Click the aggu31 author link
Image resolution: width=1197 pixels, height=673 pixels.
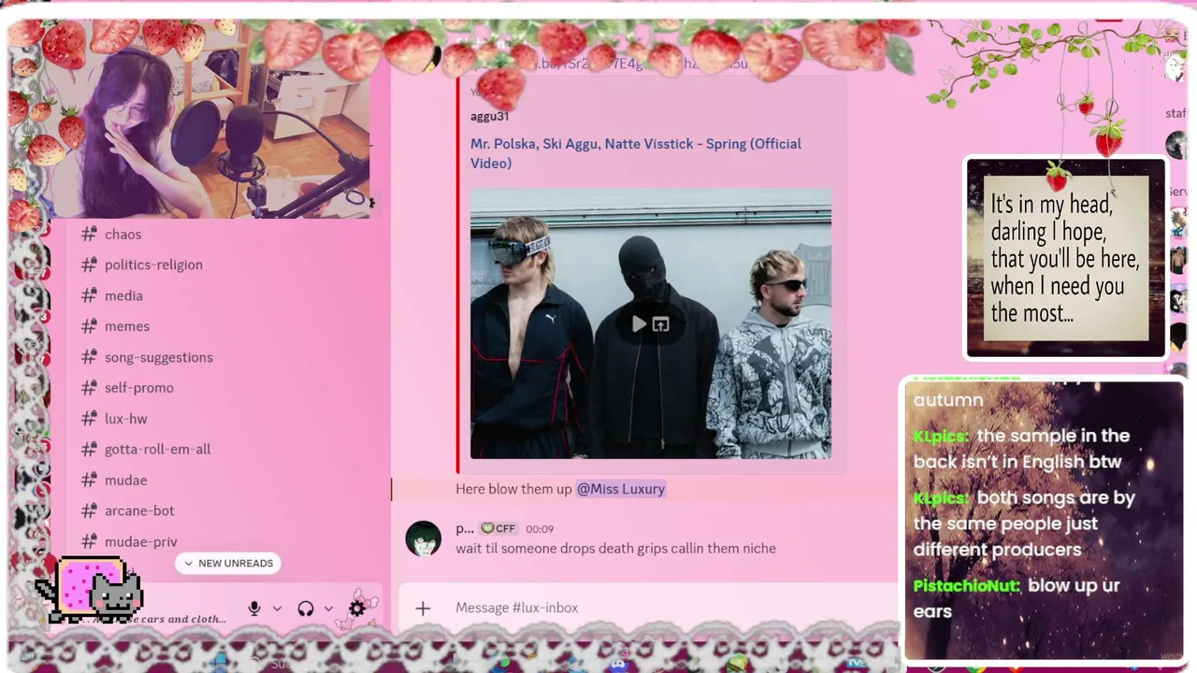[x=489, y=117]
